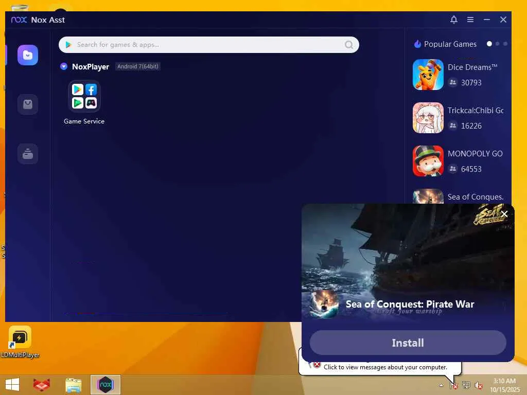Open the second sidebar store icon
Screen dimensions: 527x395
28,104
